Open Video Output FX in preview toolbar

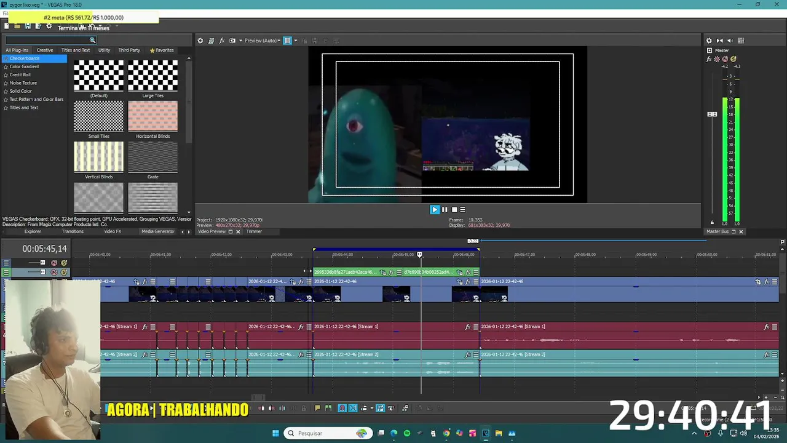pyautogui.click(x=221, y=41)
